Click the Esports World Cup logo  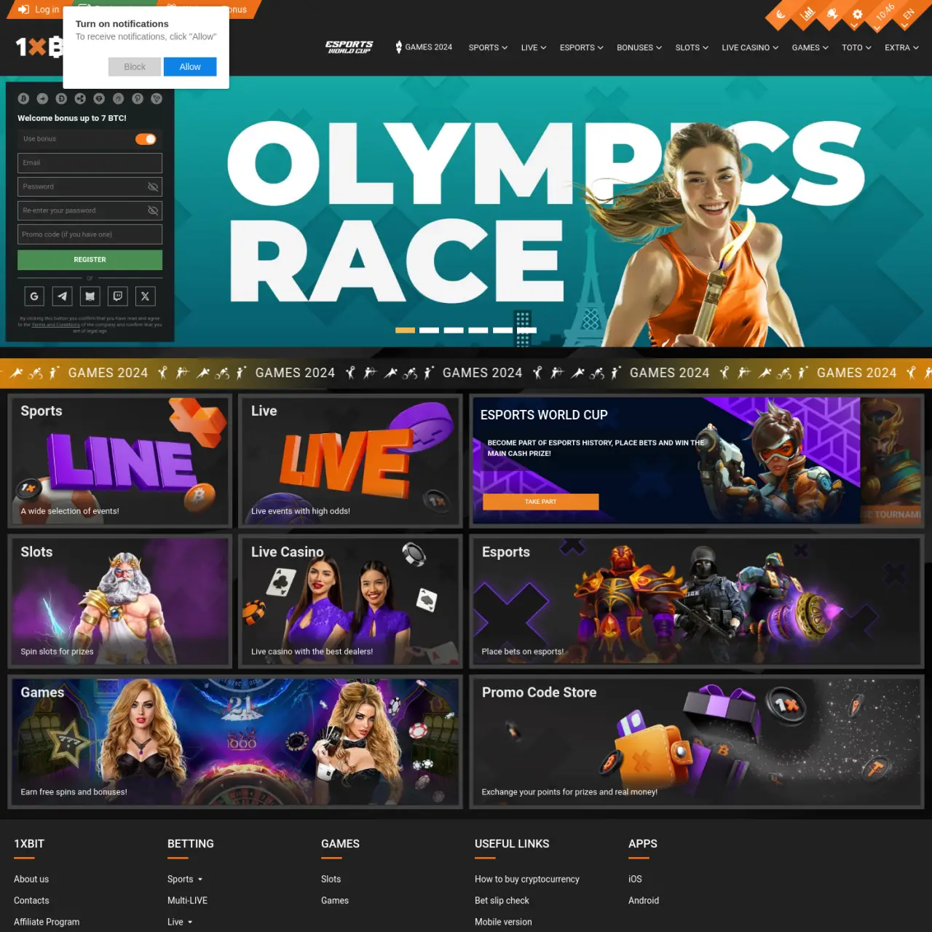click(x=349, y=47)
